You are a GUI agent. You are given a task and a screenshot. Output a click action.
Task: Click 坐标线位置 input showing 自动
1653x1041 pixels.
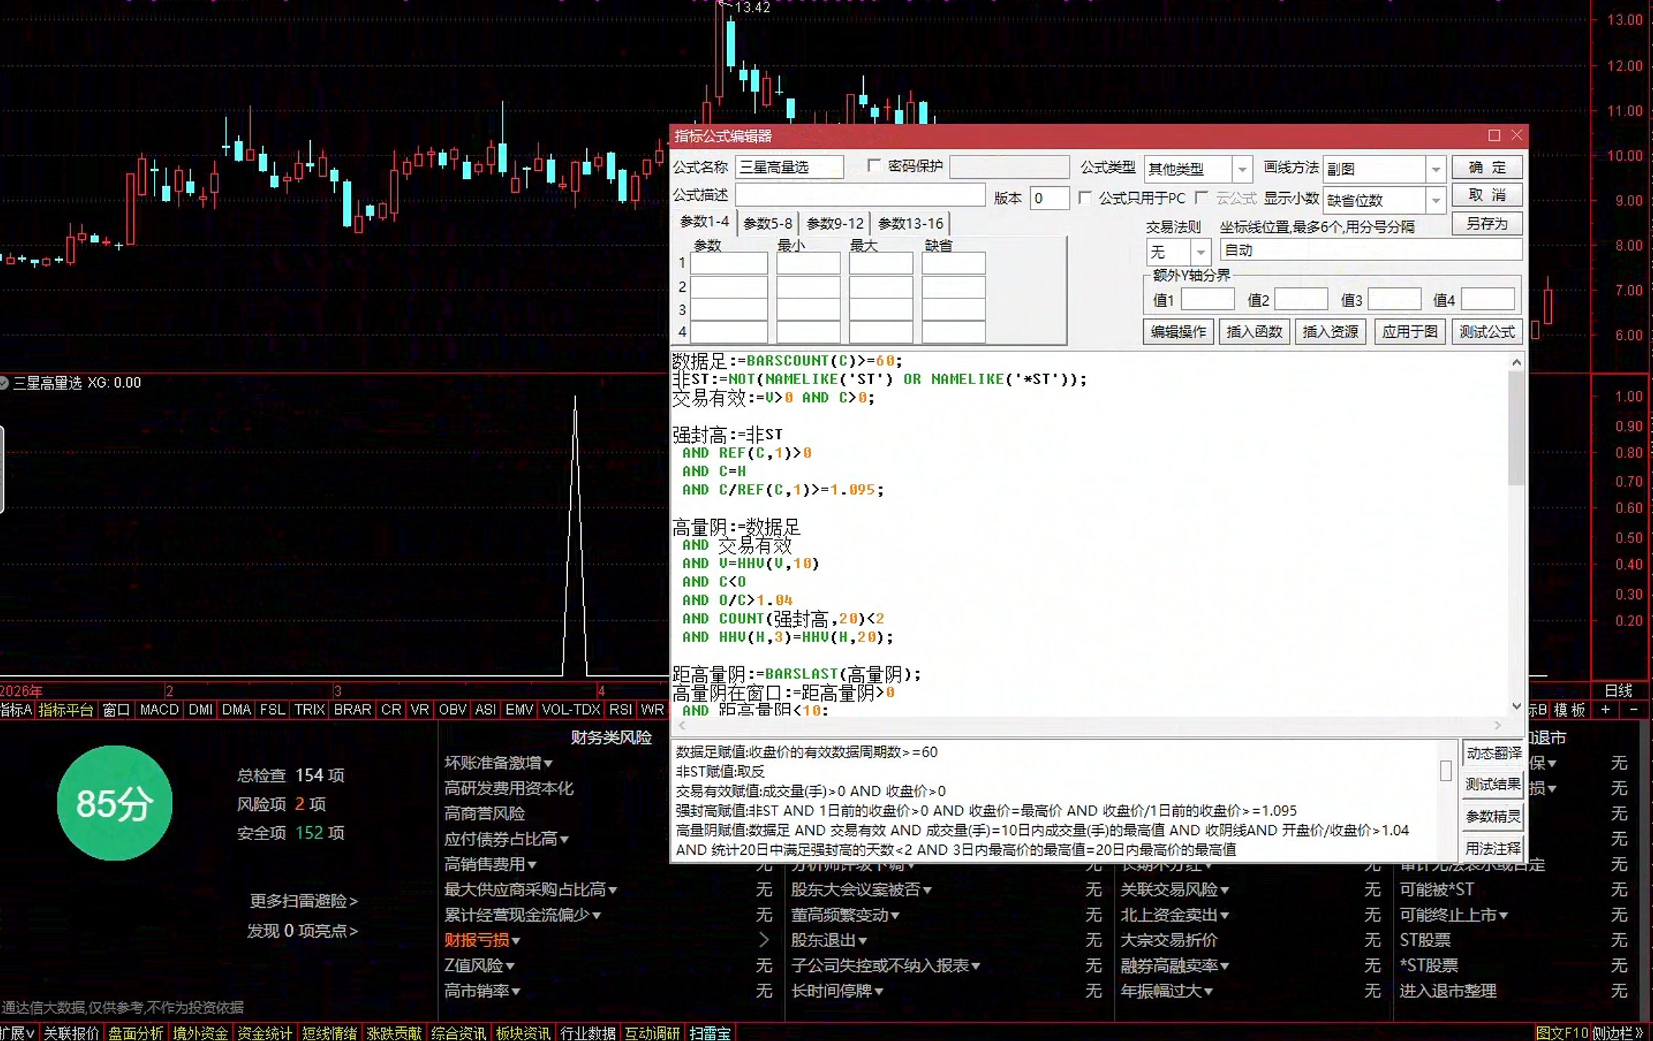click(1370, 251)
